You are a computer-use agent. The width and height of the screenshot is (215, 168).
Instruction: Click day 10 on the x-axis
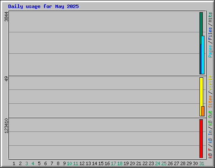tap(69, 163)
